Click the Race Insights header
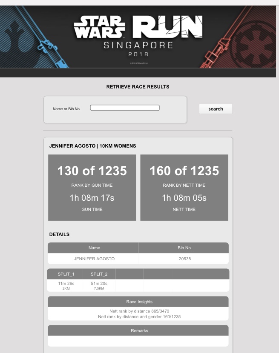Image resolution: width=279 pixels, height=353 pixels. click(x=138, y=302)
